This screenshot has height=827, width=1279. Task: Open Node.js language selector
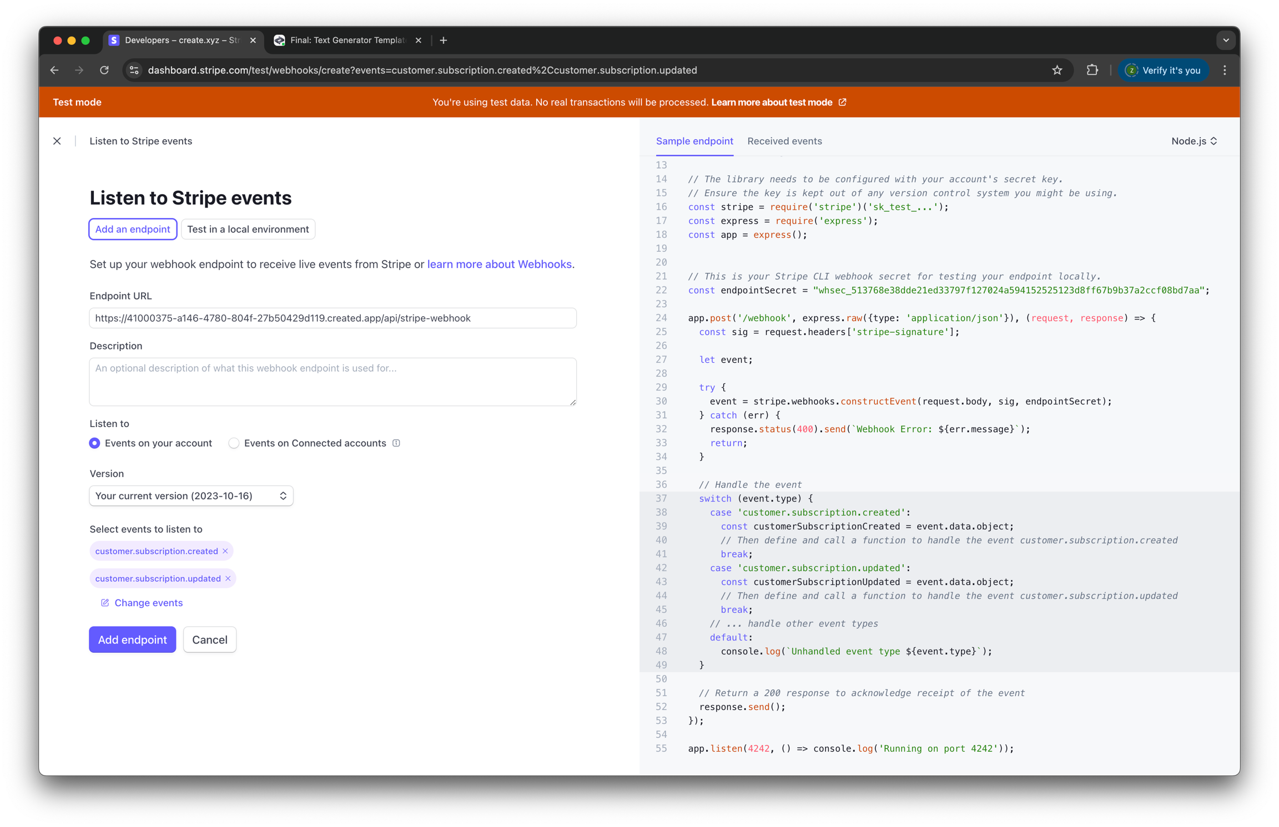pos(1194,141)
